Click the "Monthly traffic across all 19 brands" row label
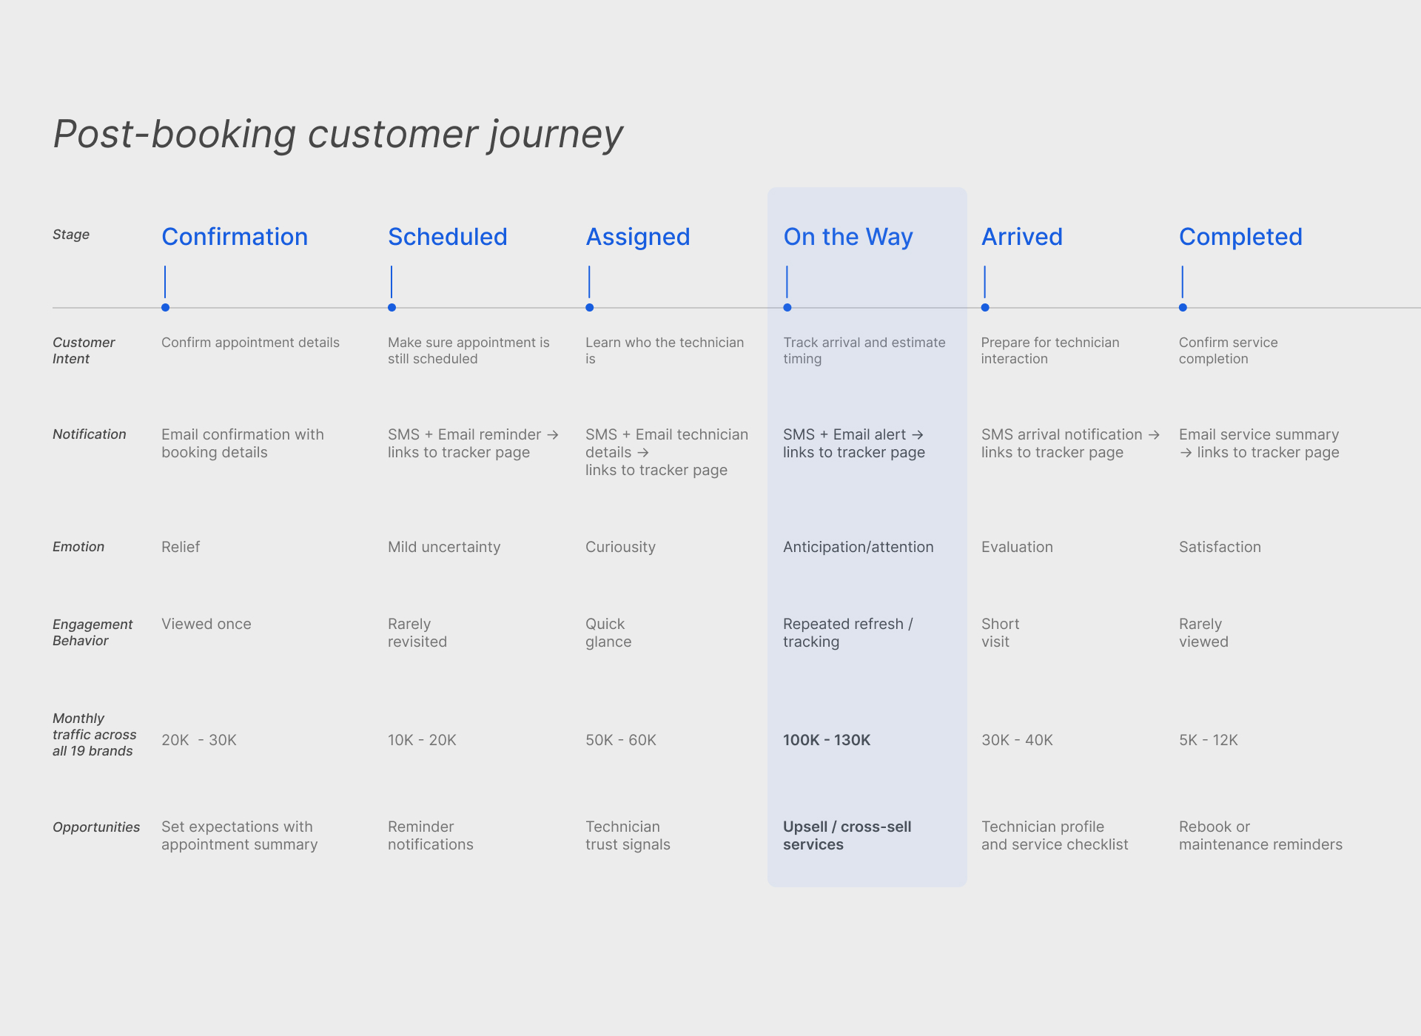 click(94, 735)
